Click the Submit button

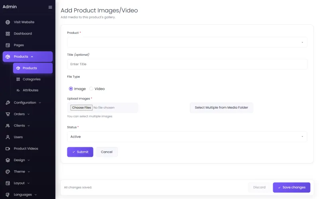coord(80,152)
